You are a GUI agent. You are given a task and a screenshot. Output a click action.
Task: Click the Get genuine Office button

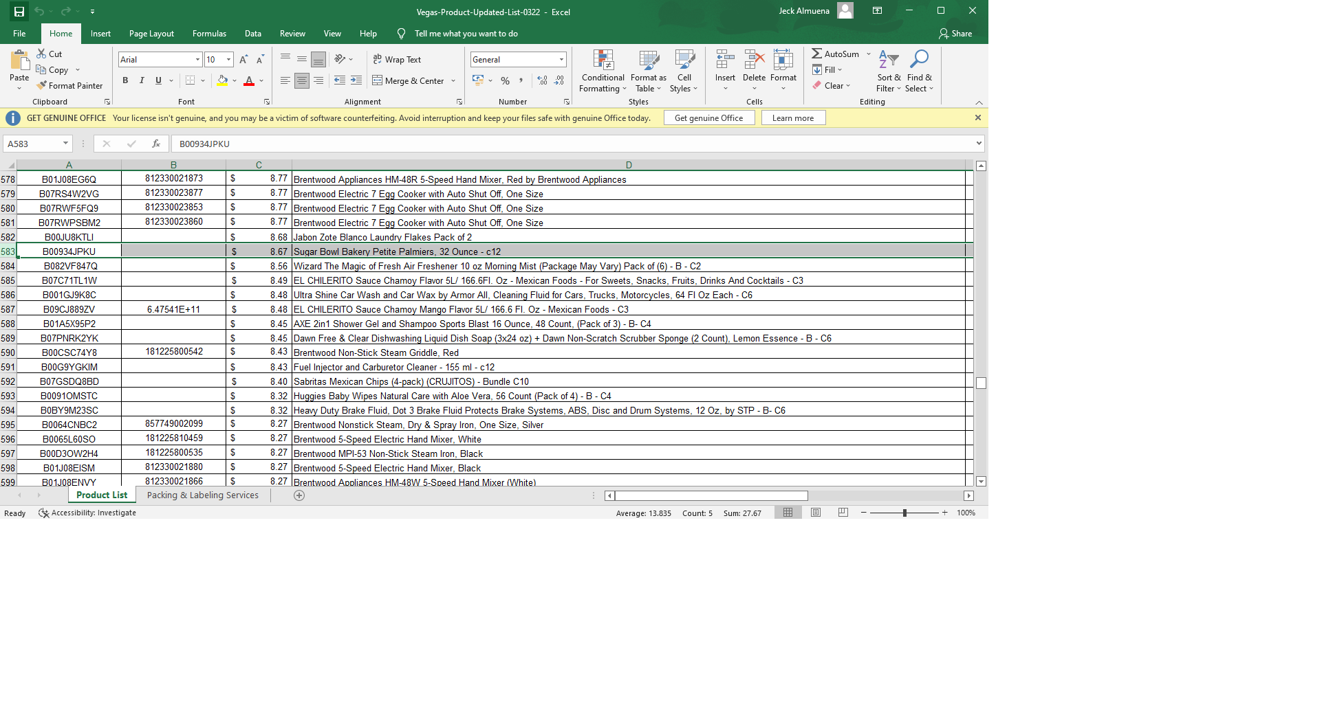[x=708, y=118]
